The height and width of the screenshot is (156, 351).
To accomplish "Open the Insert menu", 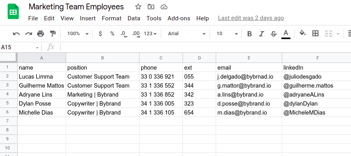I will click(x=88, y=18).
